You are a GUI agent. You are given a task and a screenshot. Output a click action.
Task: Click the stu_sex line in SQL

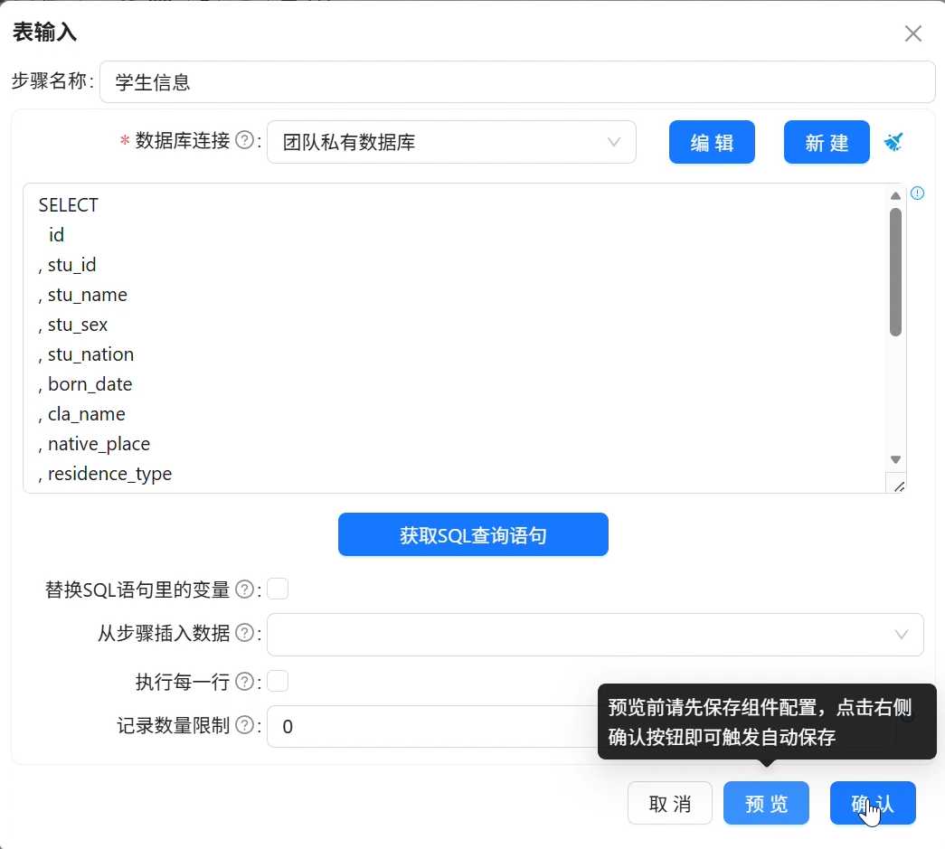point(73,325)
